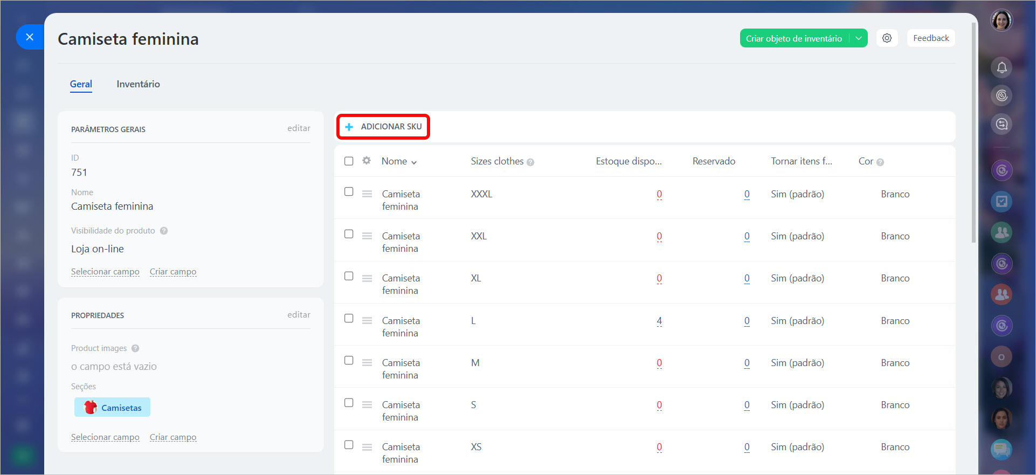Check the L row checkbox

coord(349,319)
